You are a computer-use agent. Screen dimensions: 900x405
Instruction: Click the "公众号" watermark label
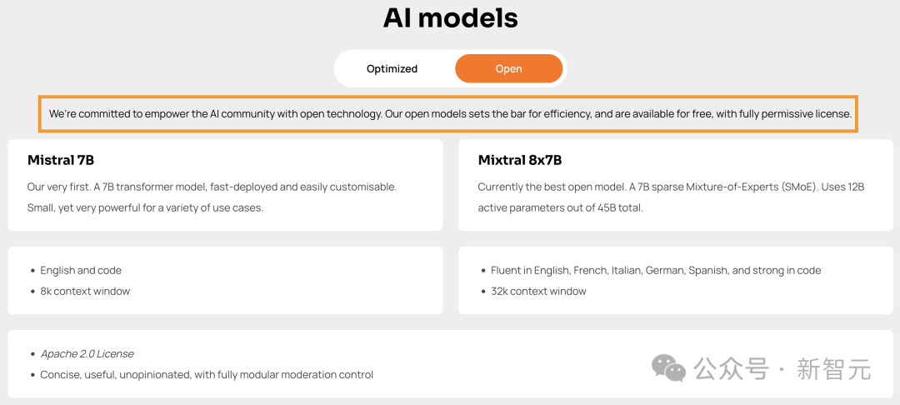[731, 368]
